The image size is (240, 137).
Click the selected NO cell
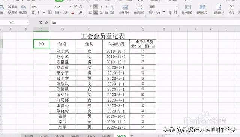click(41, 44)
